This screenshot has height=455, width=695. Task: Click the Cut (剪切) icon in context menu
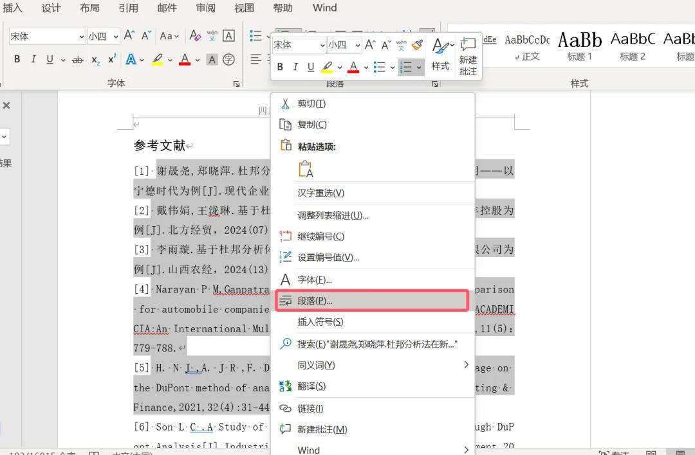[x=286, y=103]
